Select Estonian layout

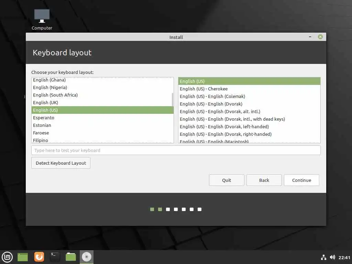[x=102, y=125]
